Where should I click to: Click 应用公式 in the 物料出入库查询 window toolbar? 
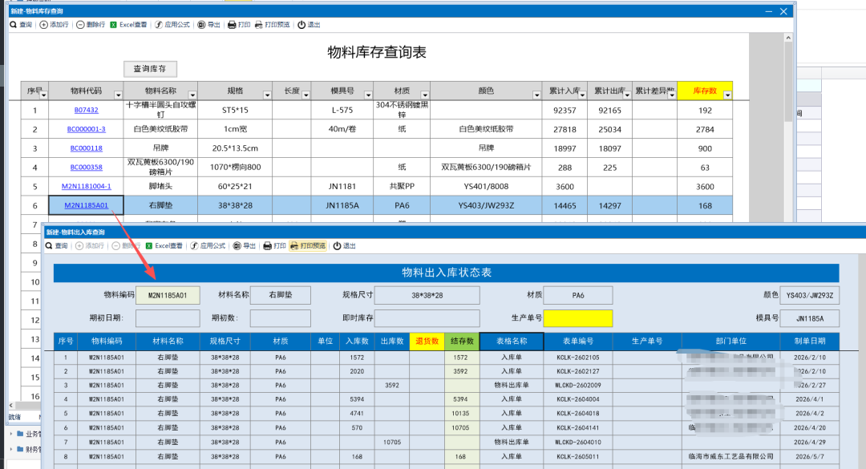tap(208, 246)
